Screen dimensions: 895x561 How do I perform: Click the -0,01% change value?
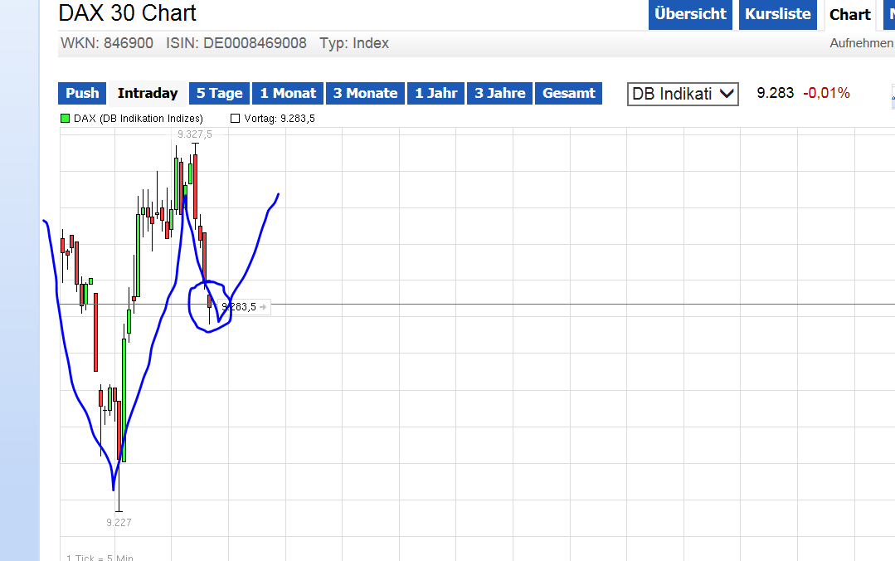point(826,93)
